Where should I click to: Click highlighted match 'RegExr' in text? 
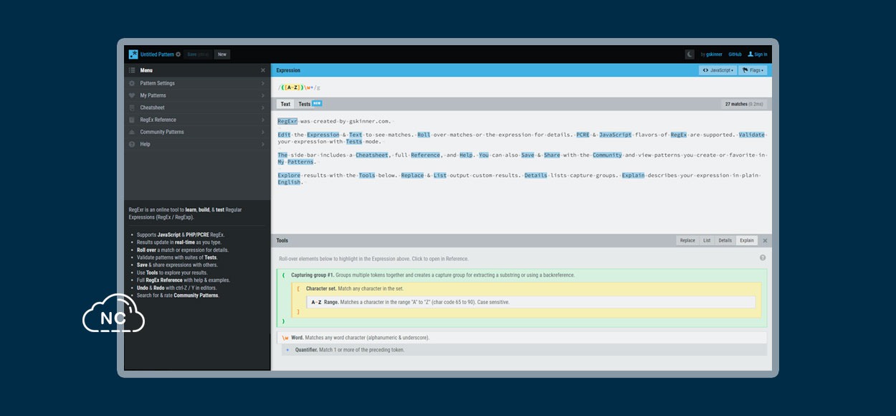pyautogui.click(x=287, y=122)
